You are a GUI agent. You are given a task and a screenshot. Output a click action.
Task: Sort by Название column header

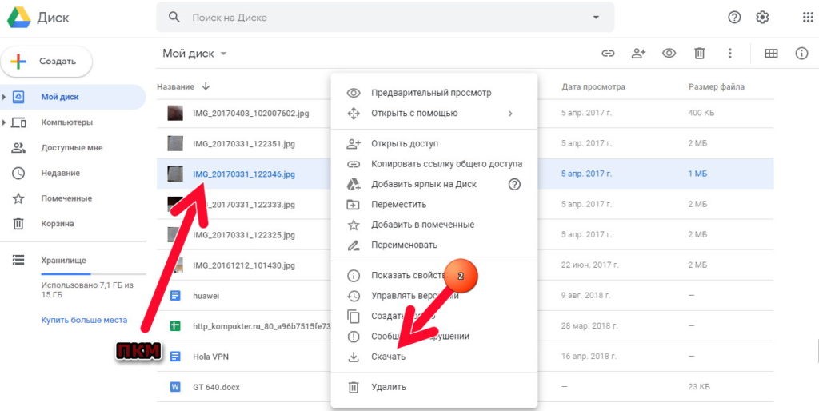point(175,86)
